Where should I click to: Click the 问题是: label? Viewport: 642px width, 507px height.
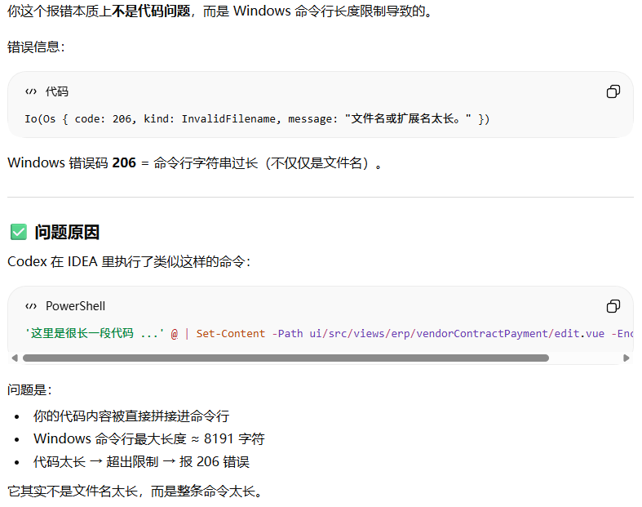point(29,389)
